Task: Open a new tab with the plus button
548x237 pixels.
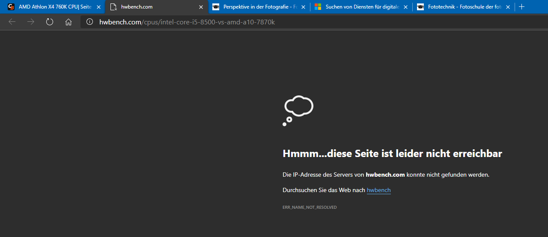Action: [521, 7]
